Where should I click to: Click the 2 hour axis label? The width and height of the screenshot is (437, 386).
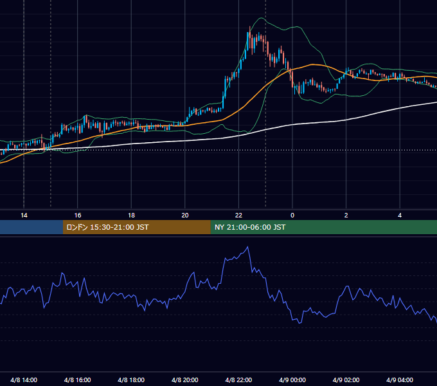(346, 216)
